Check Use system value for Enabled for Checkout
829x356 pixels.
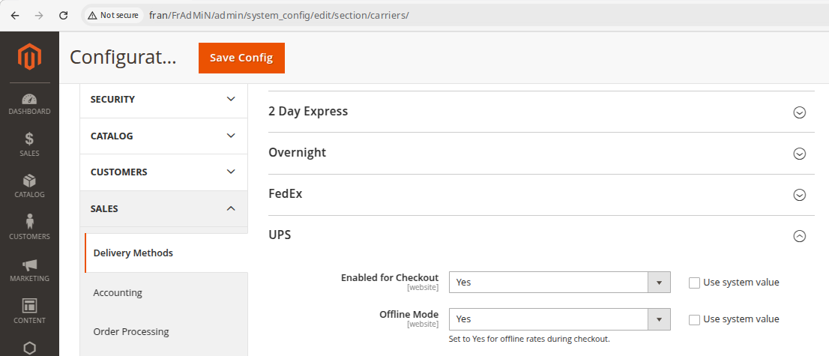point(694,283)
